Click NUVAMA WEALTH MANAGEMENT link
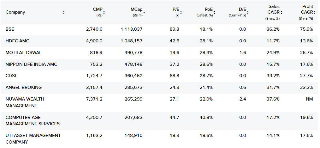The image size is (320, 148). pos(25,102)
